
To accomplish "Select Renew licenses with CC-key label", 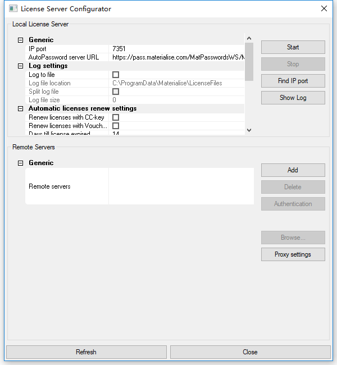I will click(66, 117).
